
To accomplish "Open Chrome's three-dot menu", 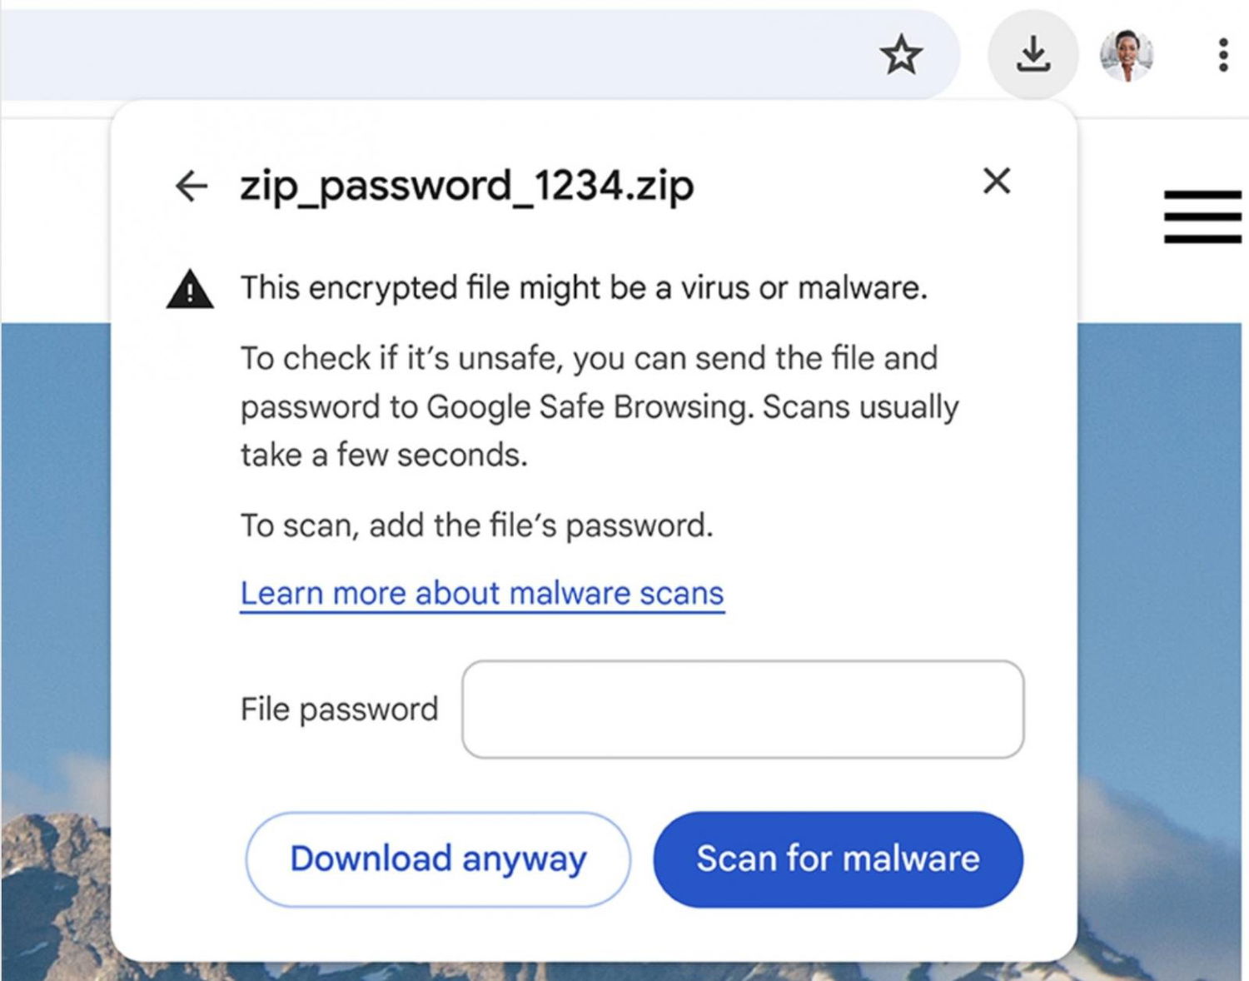I will tap(1222, 55).
